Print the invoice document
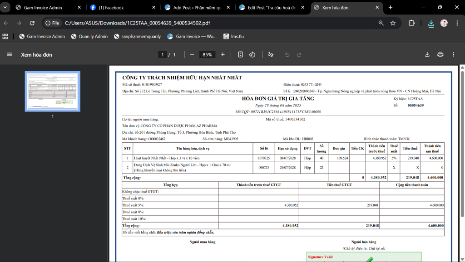465x262 pixels. 440,54
